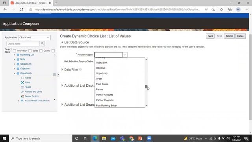This screenshot has height=142, width=252.
Task: Open a new browser tab
Action: 56,3
